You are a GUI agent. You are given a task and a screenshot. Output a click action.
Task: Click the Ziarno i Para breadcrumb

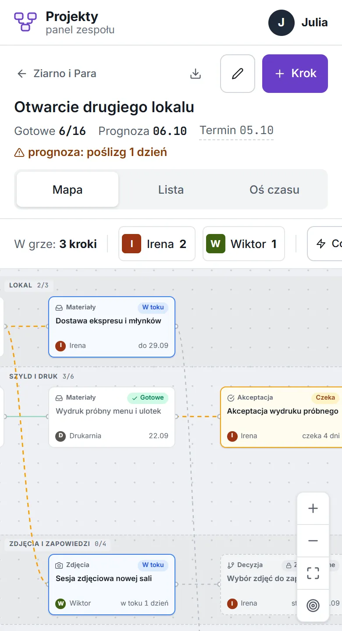point(65,74)
